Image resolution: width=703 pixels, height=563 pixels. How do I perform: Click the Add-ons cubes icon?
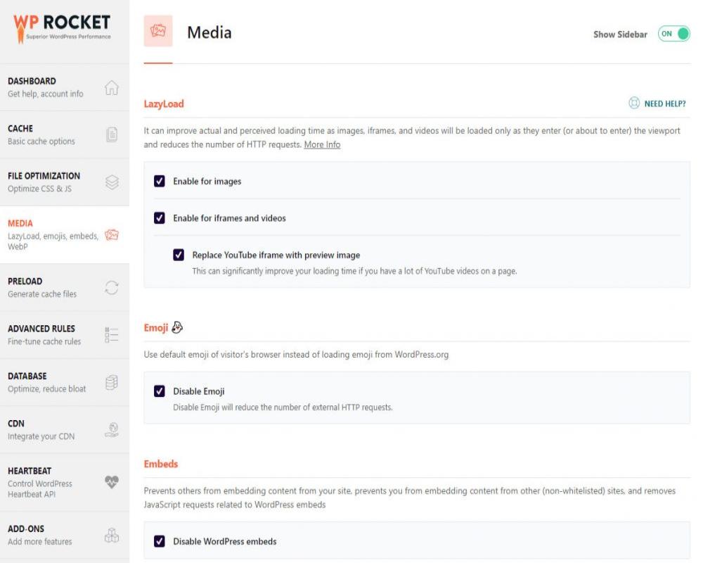111,535
